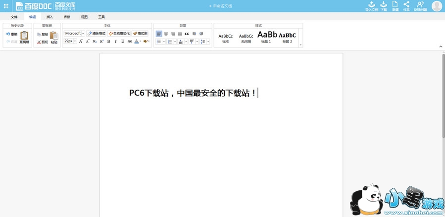The height and width of the screenshot is (217, 445).
Task: Click the 粘贴 paste icon
Action: click(x=54, y=36)
